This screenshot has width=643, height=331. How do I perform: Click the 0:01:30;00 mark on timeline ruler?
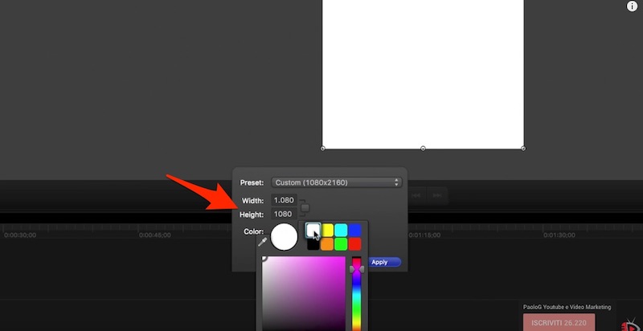click(x=559, y=235)
